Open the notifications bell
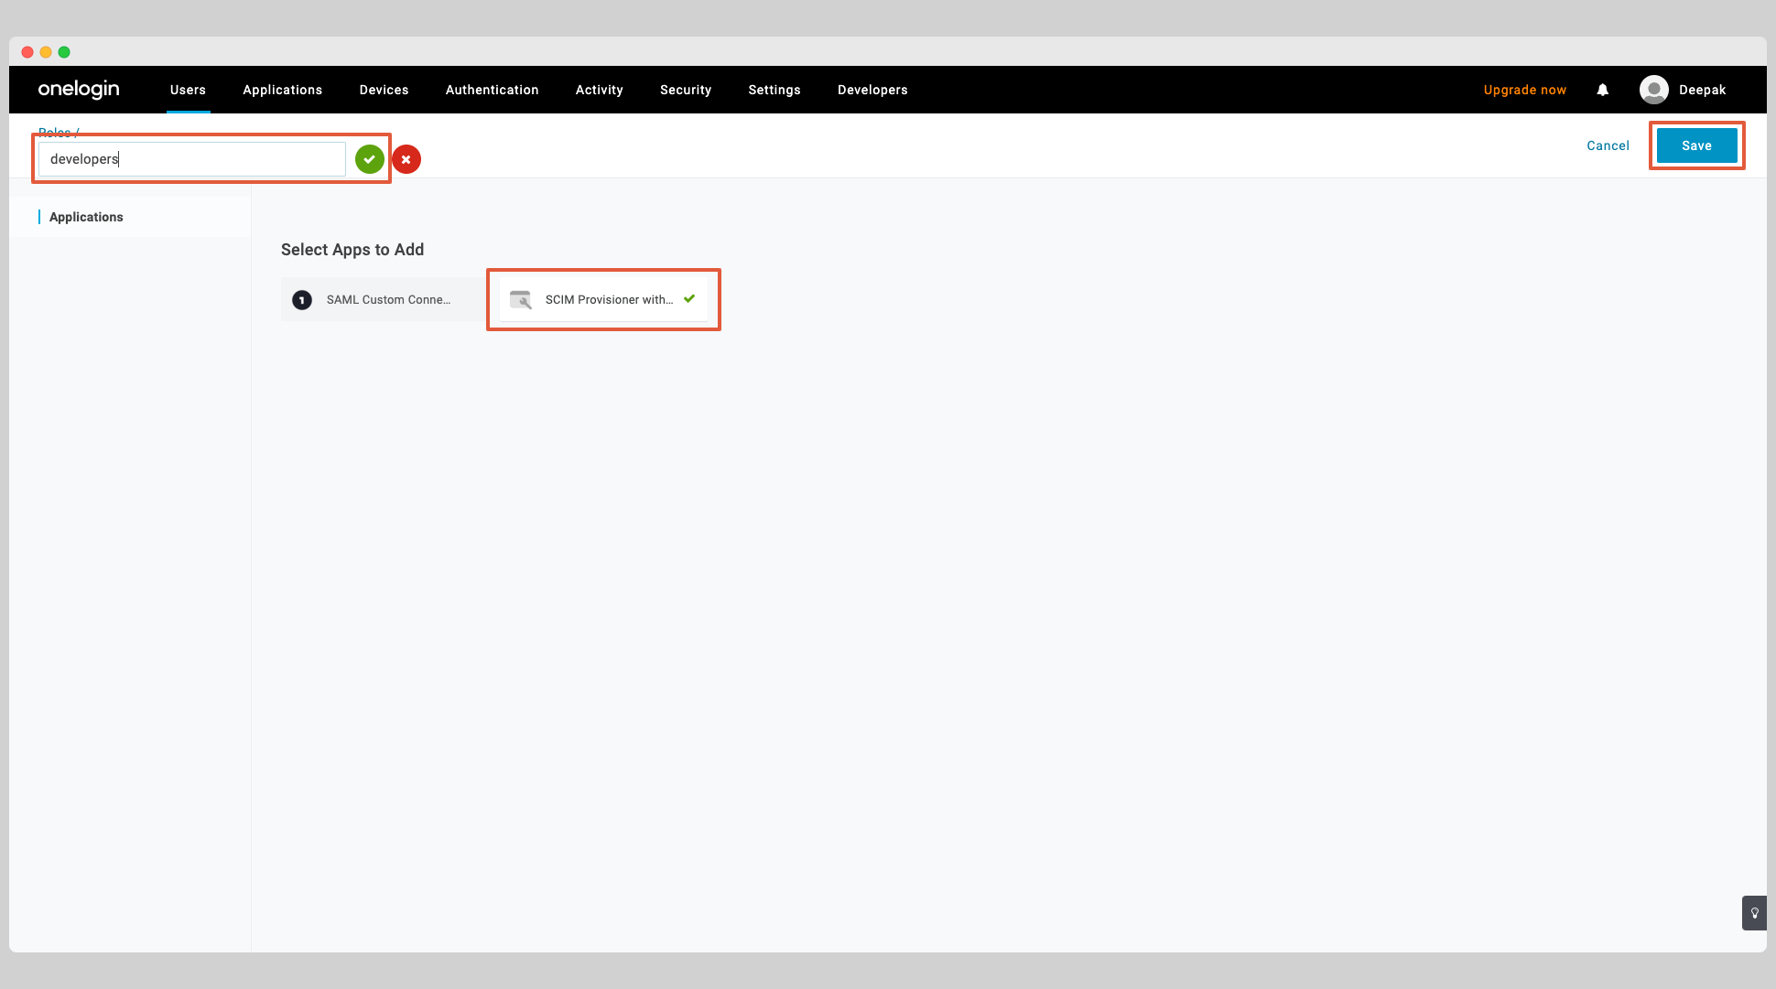The image size is (1776, 989). coord(1602,89)
